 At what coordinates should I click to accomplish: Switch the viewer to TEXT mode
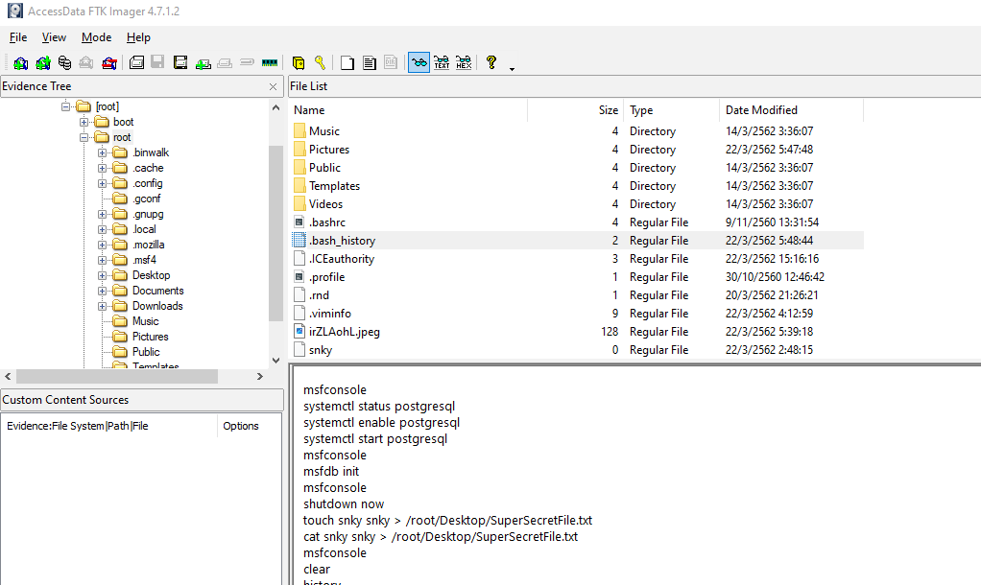tap(442, 63)
